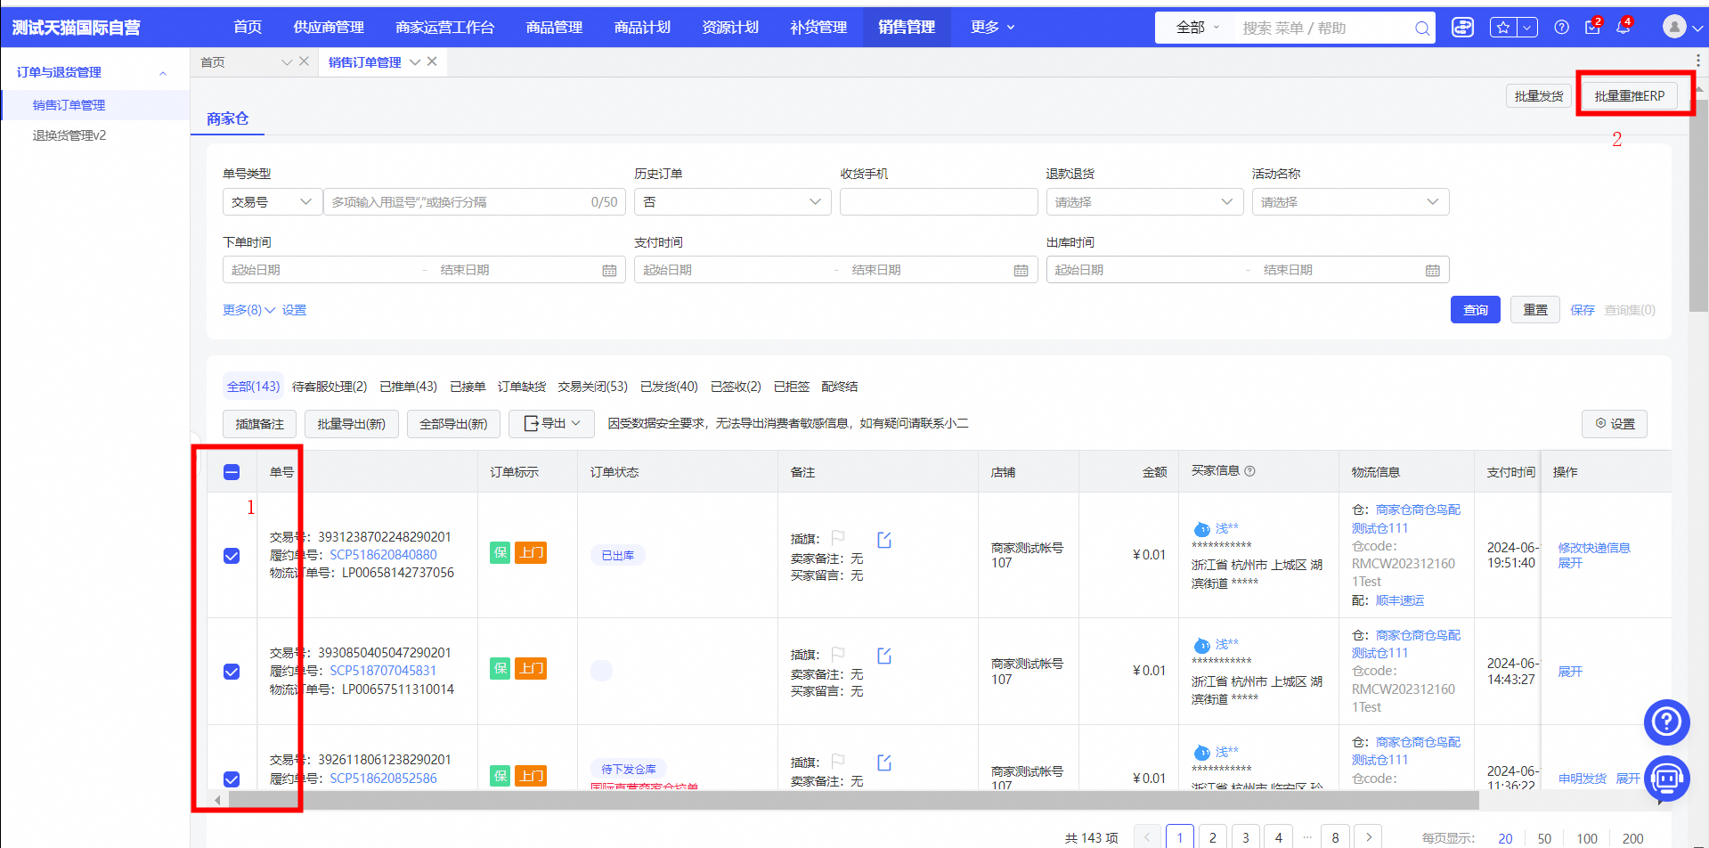Expand the 退款退货 select dropdown

pyautogui.click(x=1143, y=202)
